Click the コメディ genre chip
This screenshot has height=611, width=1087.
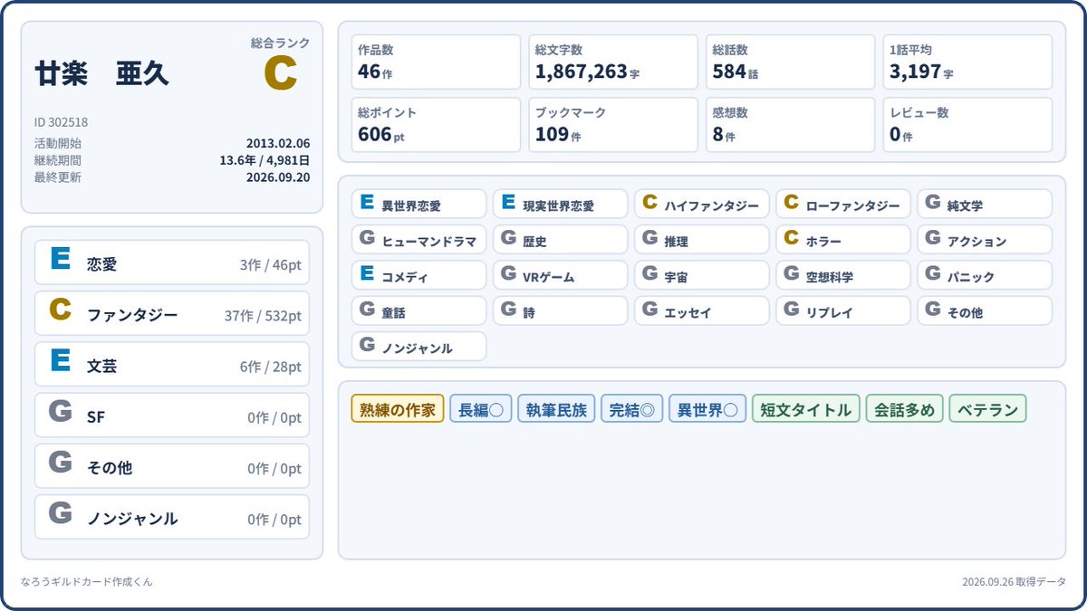tap(418, 275)
